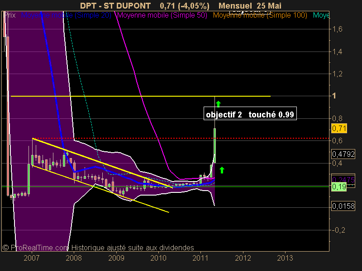Click the "Moyenne mobile (Simple 20)" legend entry
362x271 pixels.
click(66, 15)
